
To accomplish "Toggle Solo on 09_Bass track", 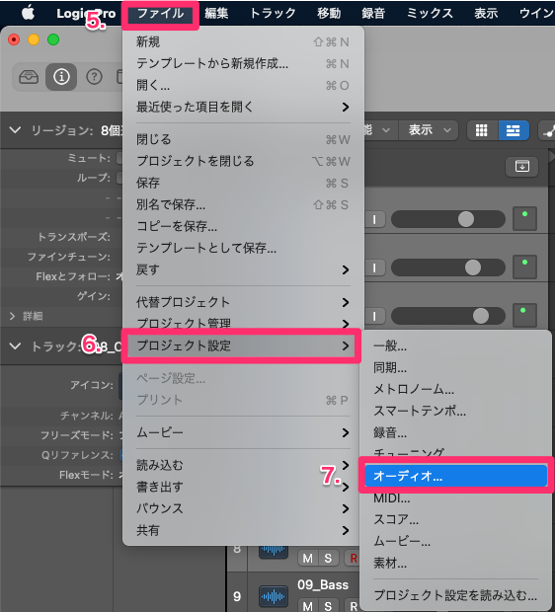I will [328, 606].
